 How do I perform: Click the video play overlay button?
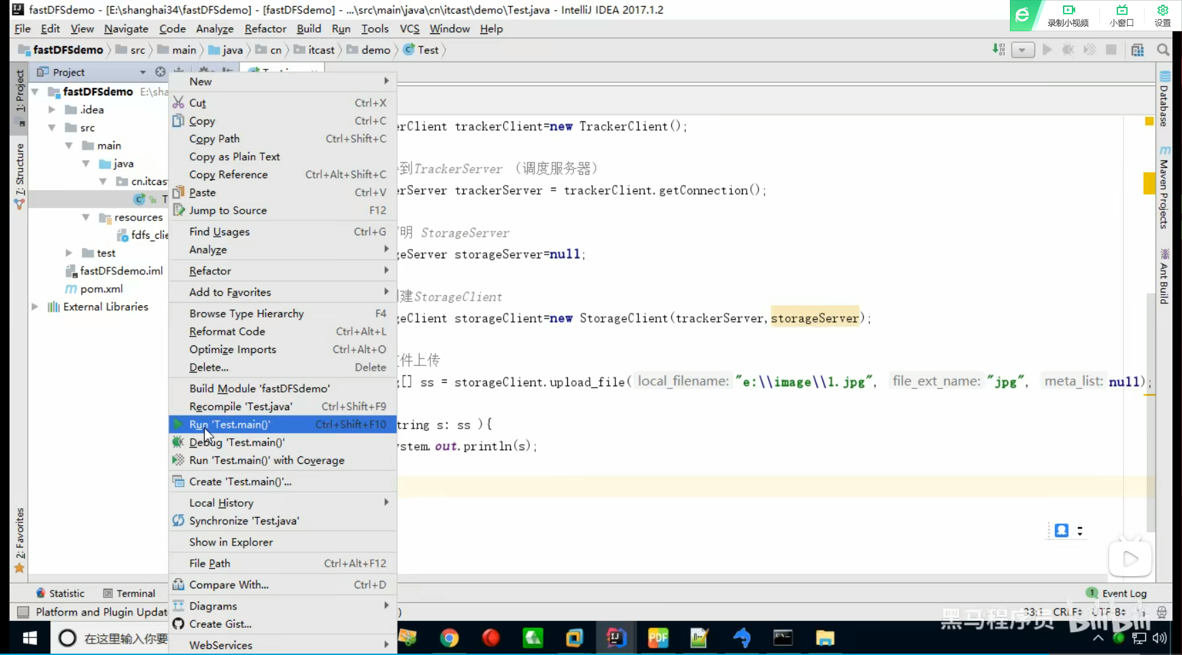coord(1130,559)
